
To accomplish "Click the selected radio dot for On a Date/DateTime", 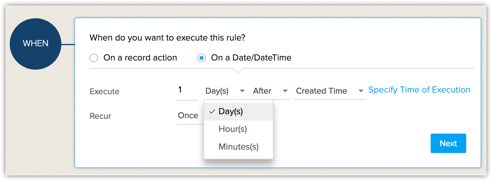I will (202, 58).
